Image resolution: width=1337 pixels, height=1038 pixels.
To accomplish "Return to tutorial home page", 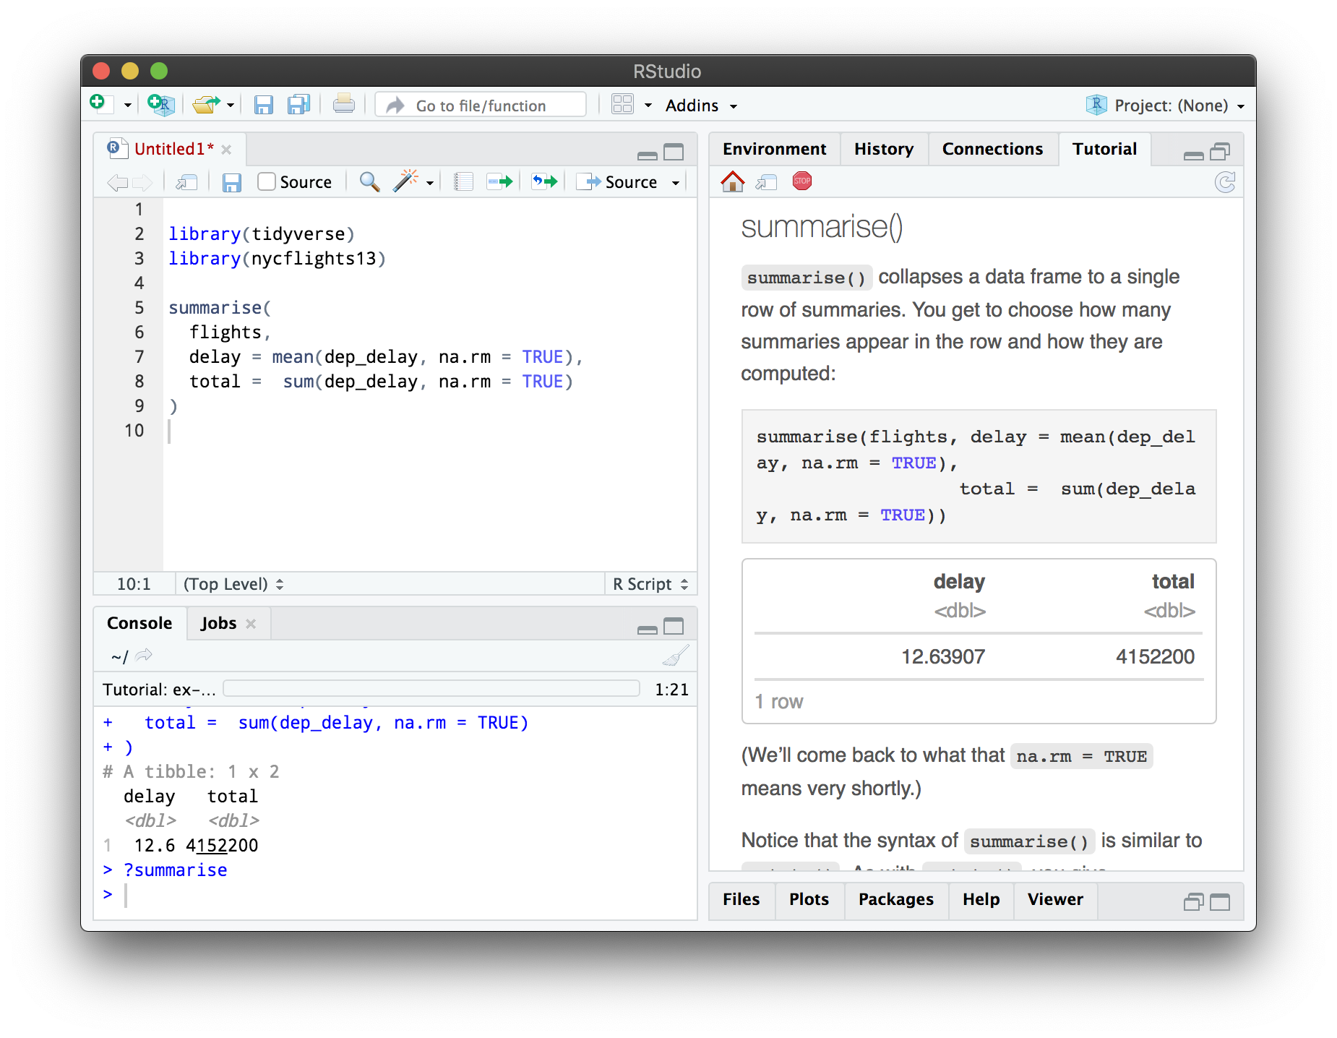I will (731, 181).
